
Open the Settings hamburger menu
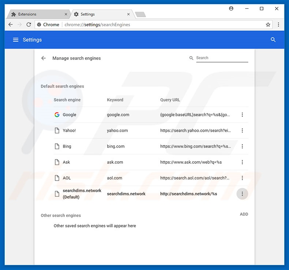tap(16, 40)
